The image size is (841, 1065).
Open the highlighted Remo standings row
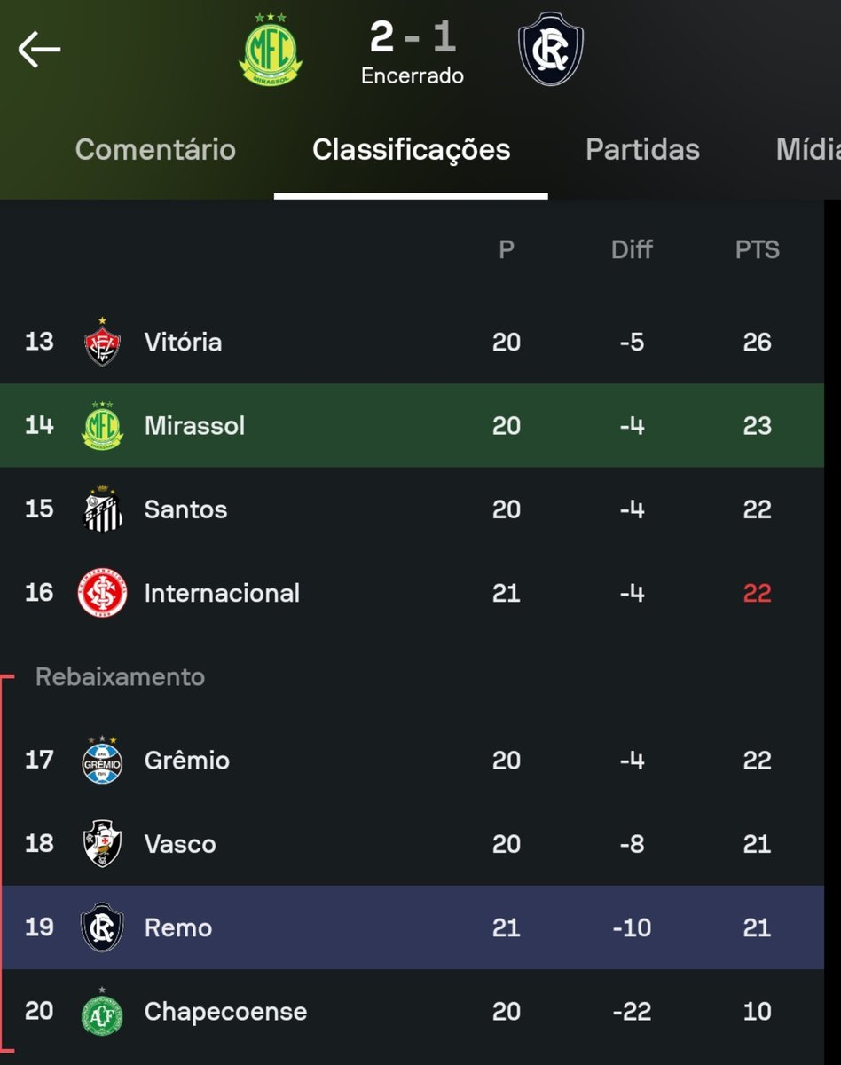click(412, 927)
